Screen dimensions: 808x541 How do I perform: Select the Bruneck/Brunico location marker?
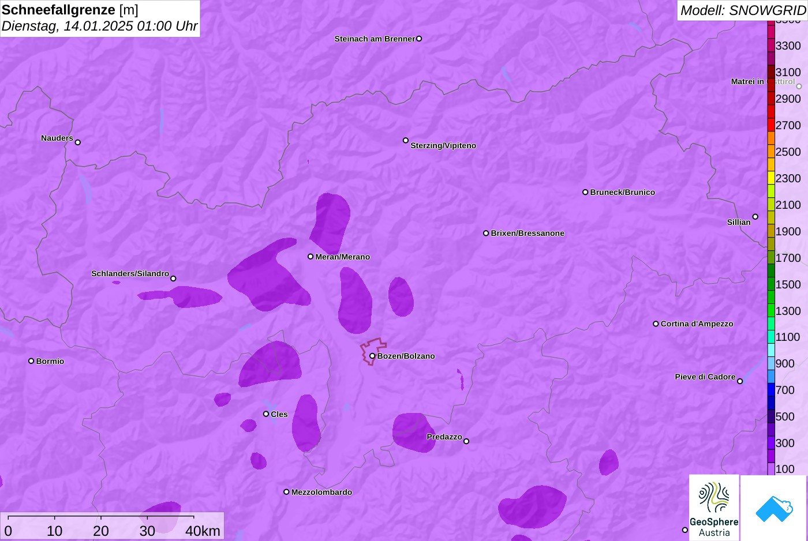pyautogui.click(x=585, y=192)
